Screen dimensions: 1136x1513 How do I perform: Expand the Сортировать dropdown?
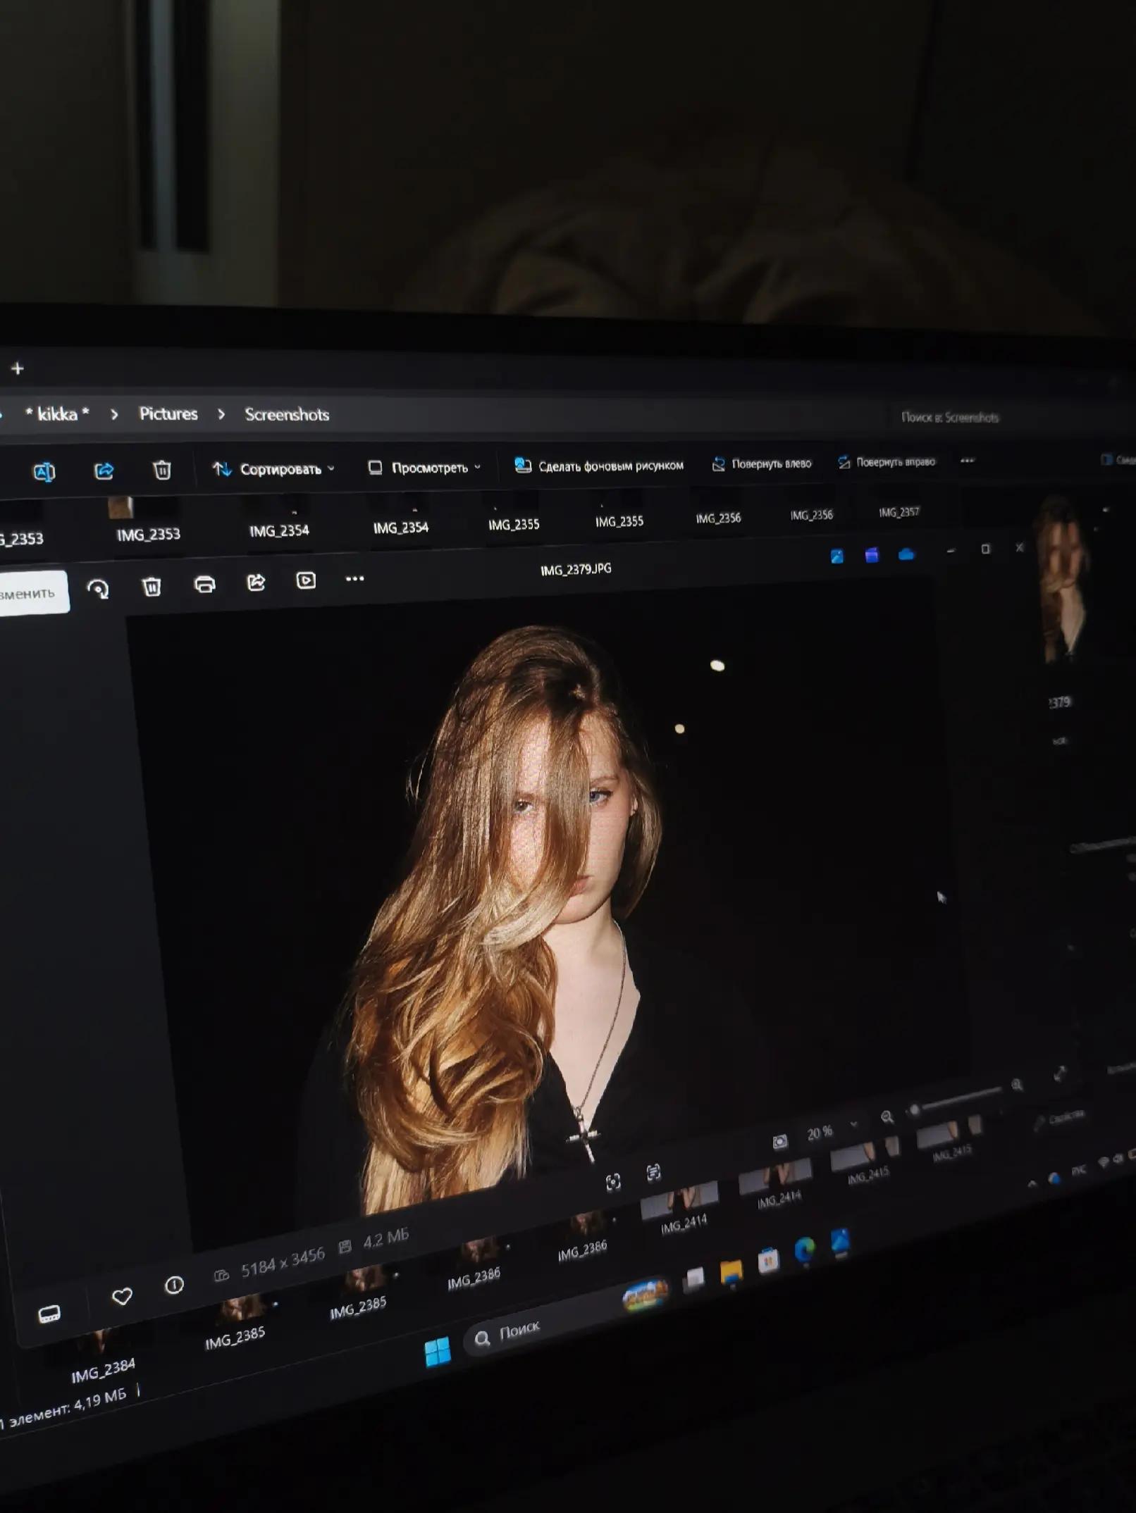coord(274,469)
